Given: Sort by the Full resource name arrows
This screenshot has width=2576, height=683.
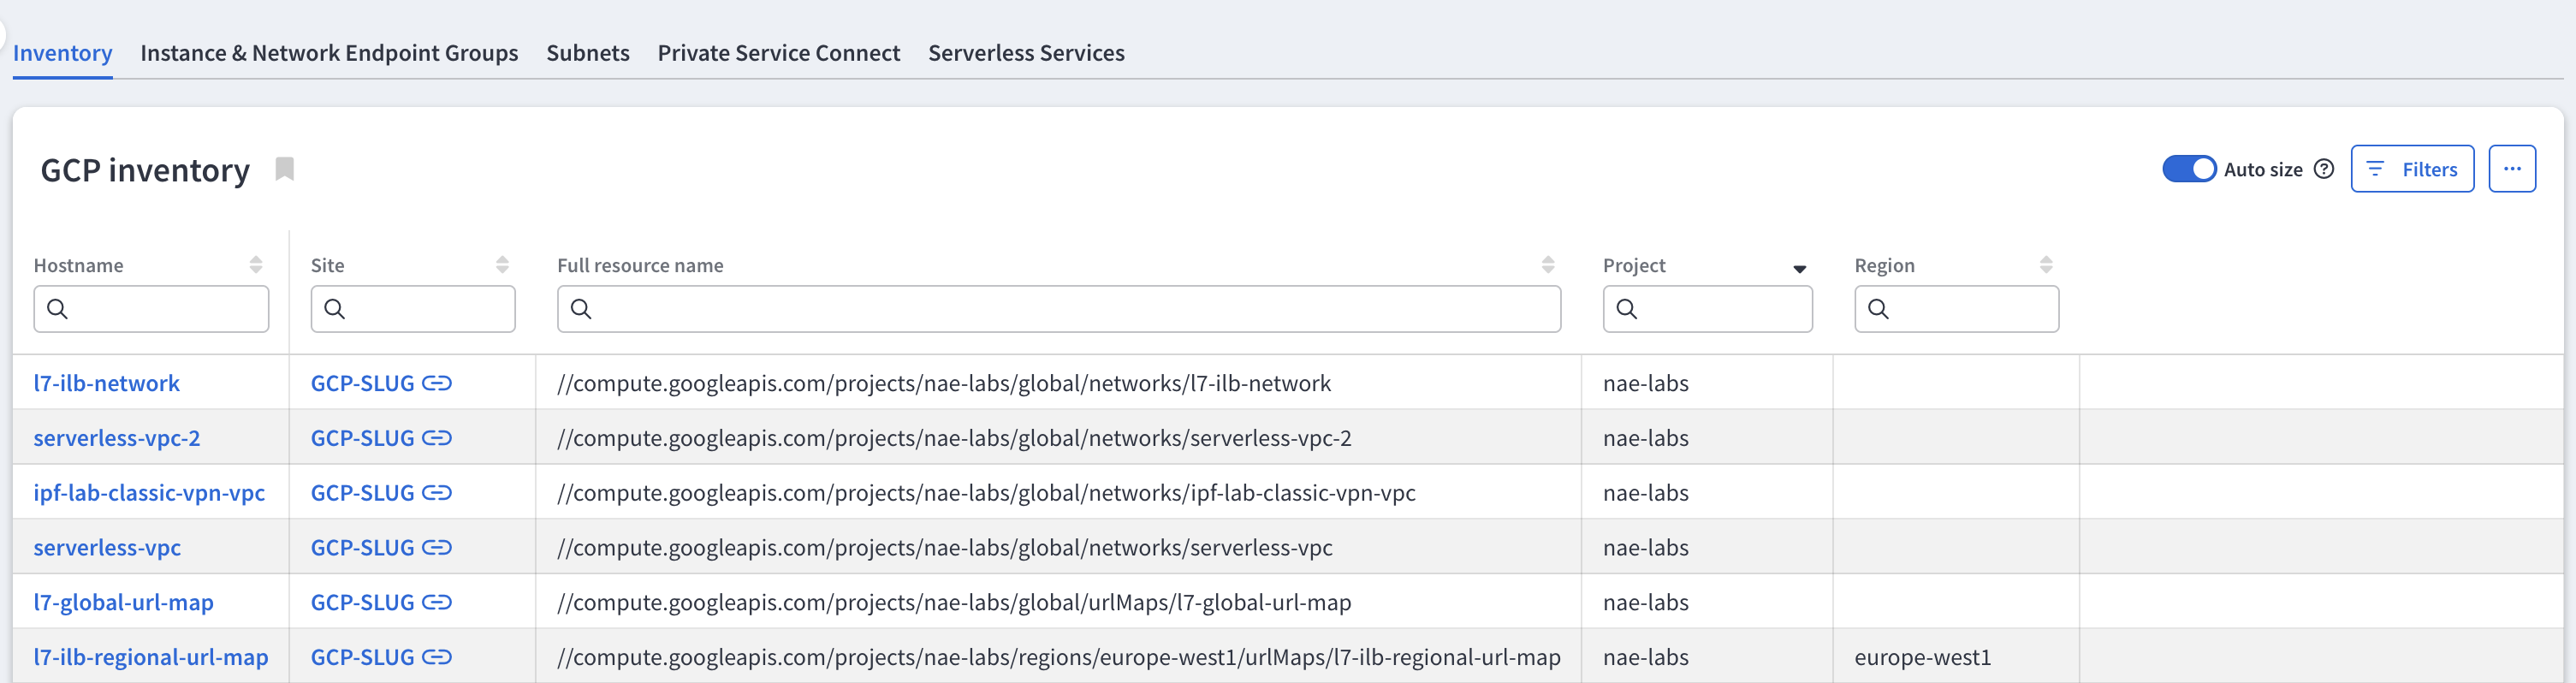Looking at the screenshot, I should 1548,265.
